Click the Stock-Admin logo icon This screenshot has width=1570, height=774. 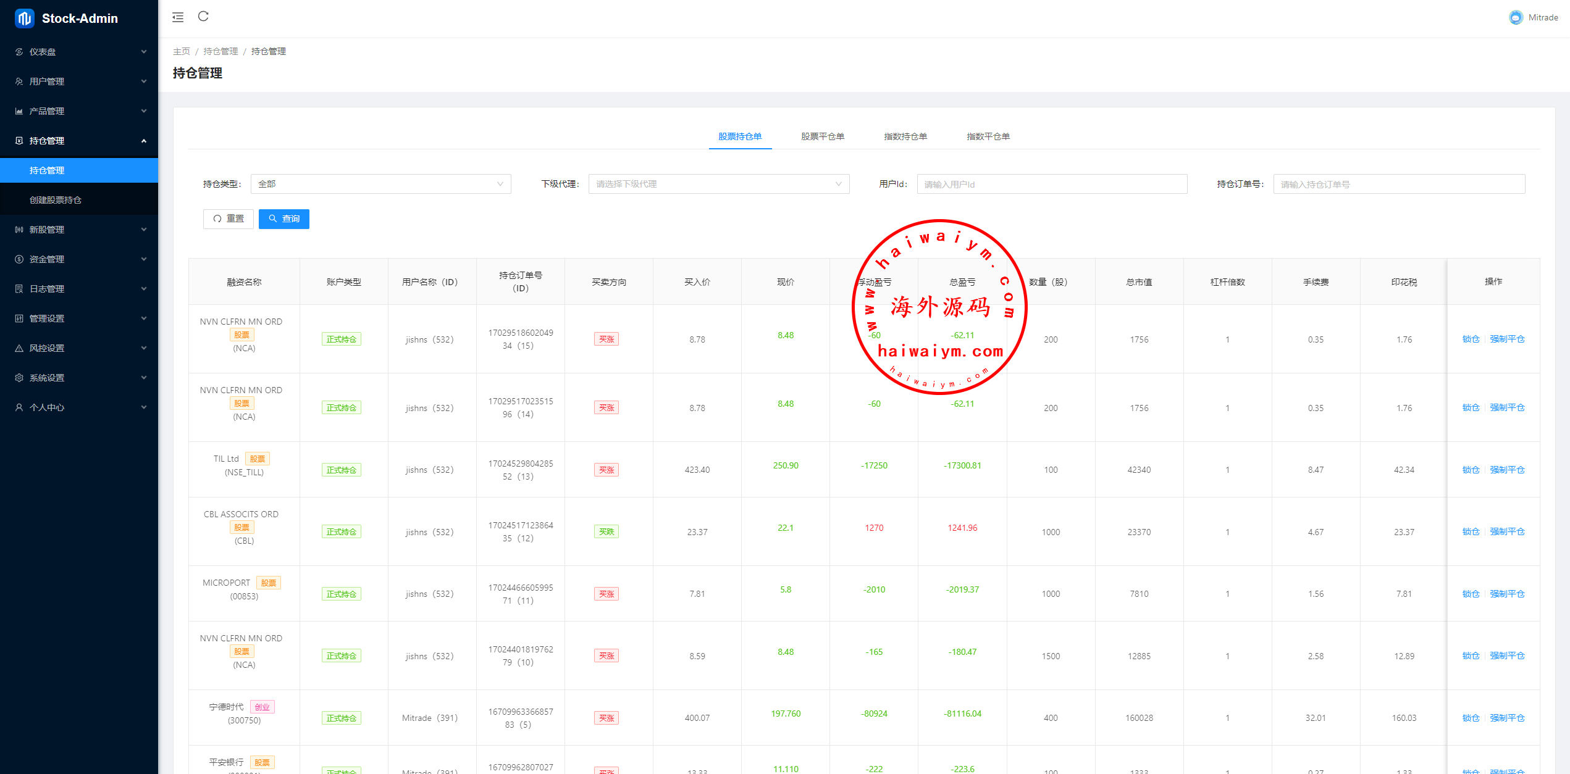tap(24, 19)
